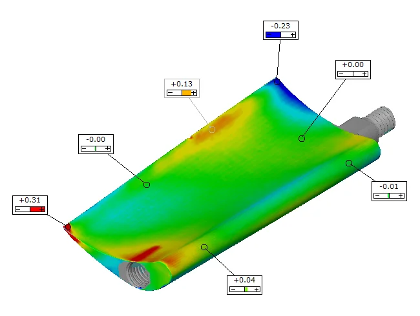Click the +0.13 annotation value text
This screenshot has width=420, height=316.
[182, 84]
